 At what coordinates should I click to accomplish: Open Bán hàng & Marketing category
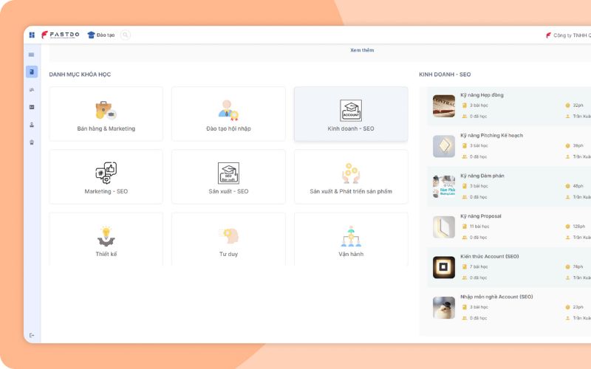106,114
